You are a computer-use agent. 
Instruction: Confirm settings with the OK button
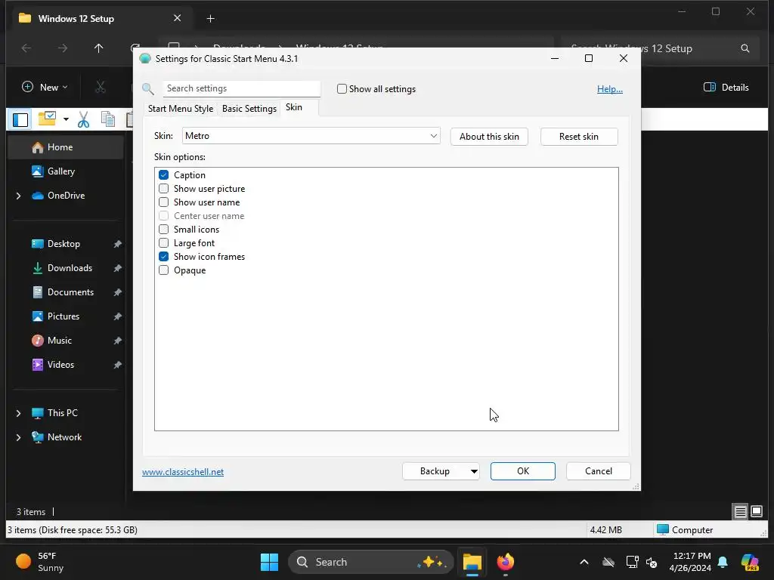pyautogui.click(x=523, y=471)
